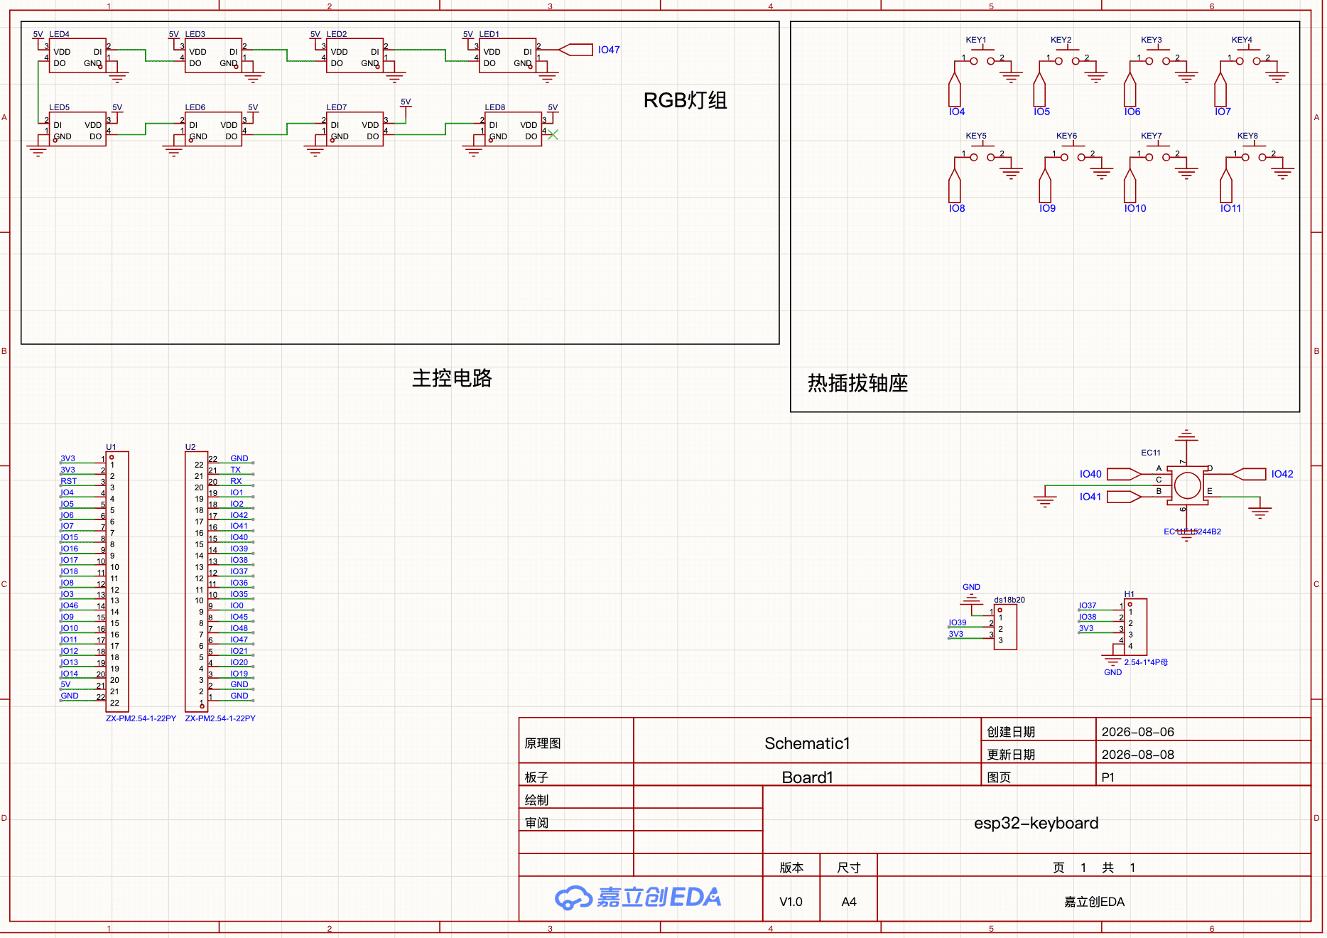Click the IO0 net label on U2

pyautogui.click(x=237, y=605)
